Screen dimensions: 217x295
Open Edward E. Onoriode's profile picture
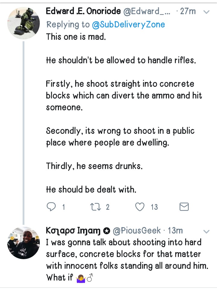coord(24,23)
